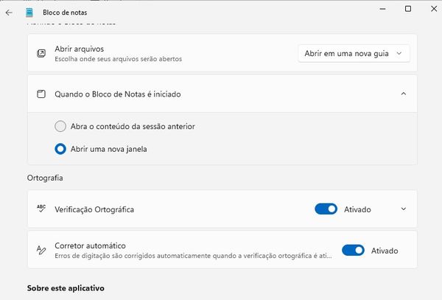Screen dimensions: 442x300
Task: Click the Abrir arquivos setting label
Action: tap(80, 49)
